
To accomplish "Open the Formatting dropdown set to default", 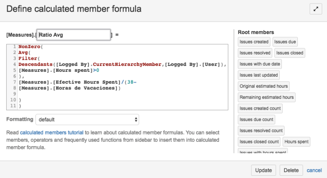I will pos(87,120).
